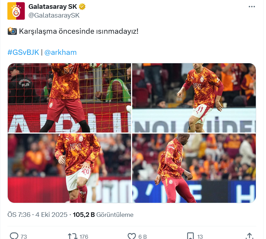266x239 pixels.
Task: Click the share upload icon
Action: pyautogui.click(x=249, y=236)
